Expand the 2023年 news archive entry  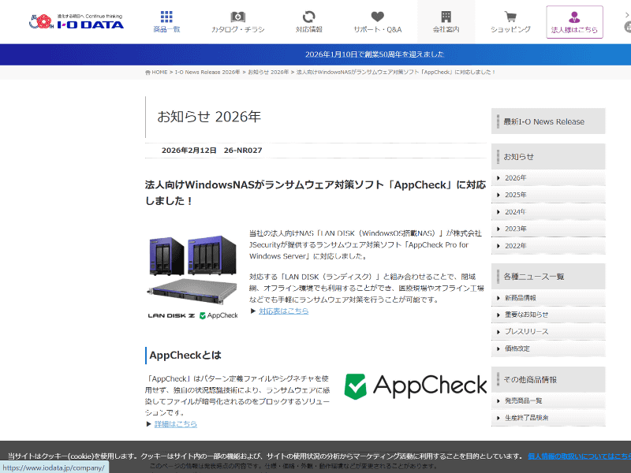tap(548, 229)
